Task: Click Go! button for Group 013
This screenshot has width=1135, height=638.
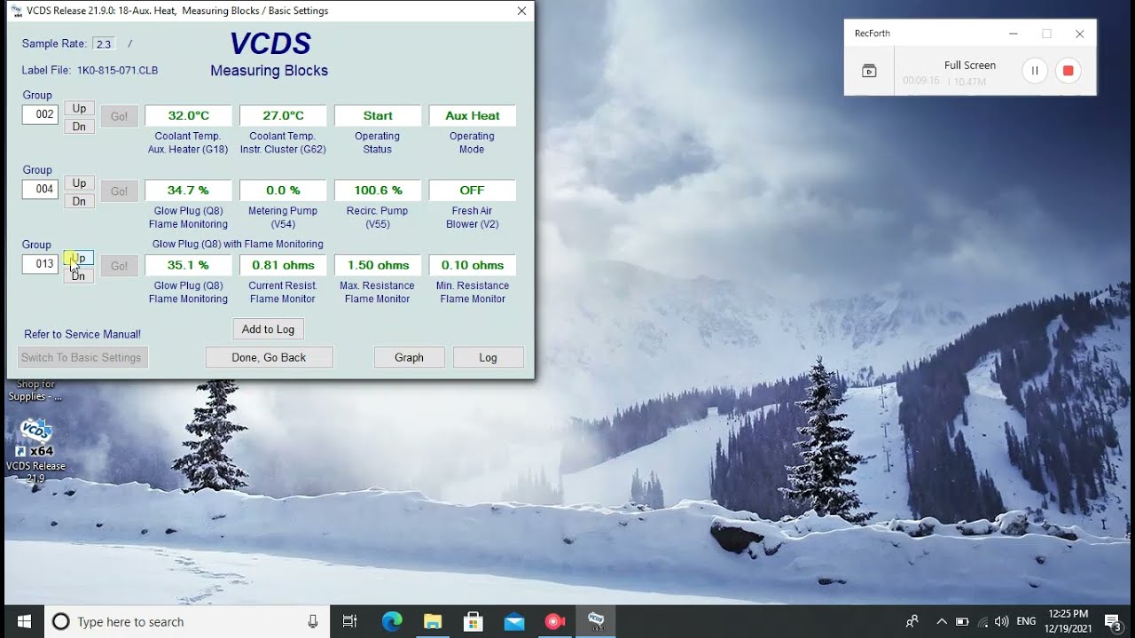Action: [119, 266]
